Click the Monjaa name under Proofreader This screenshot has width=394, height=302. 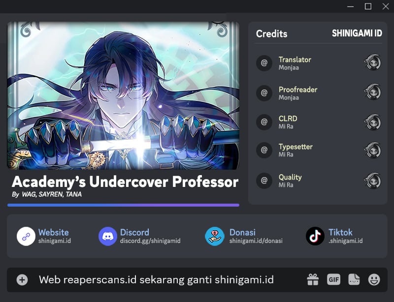click(x=289, y=98)
